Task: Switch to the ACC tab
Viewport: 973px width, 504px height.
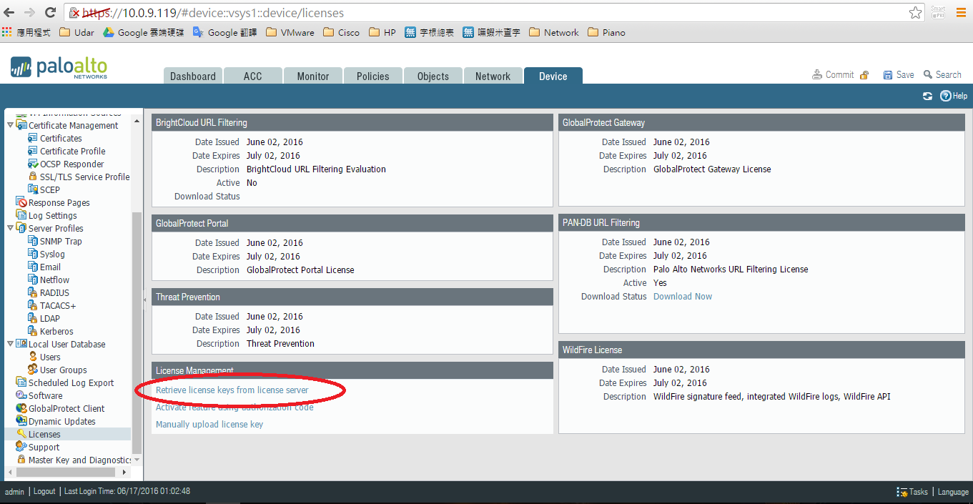Action: point(253,76)
